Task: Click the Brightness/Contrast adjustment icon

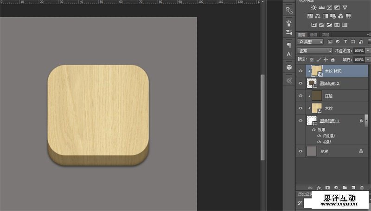Action: [314, 8]
